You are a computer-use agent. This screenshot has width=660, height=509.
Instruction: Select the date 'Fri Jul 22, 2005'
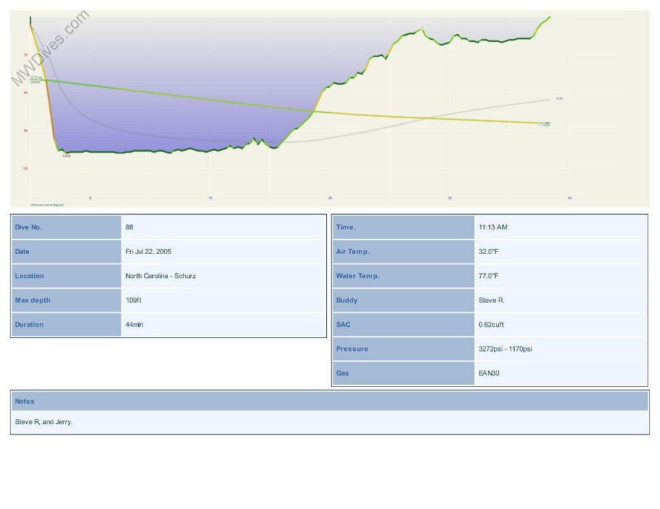pos(148,252)
